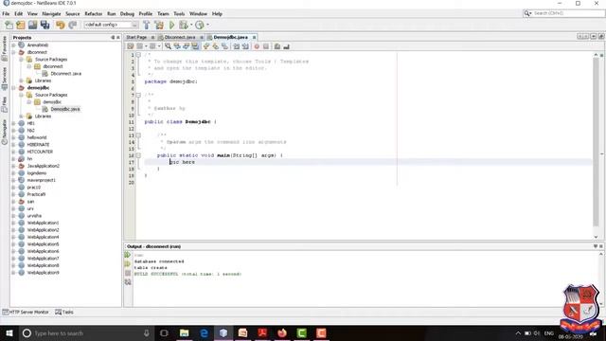Collapse the demojdbc project node

pyautogui.click(x=14, y=88)
